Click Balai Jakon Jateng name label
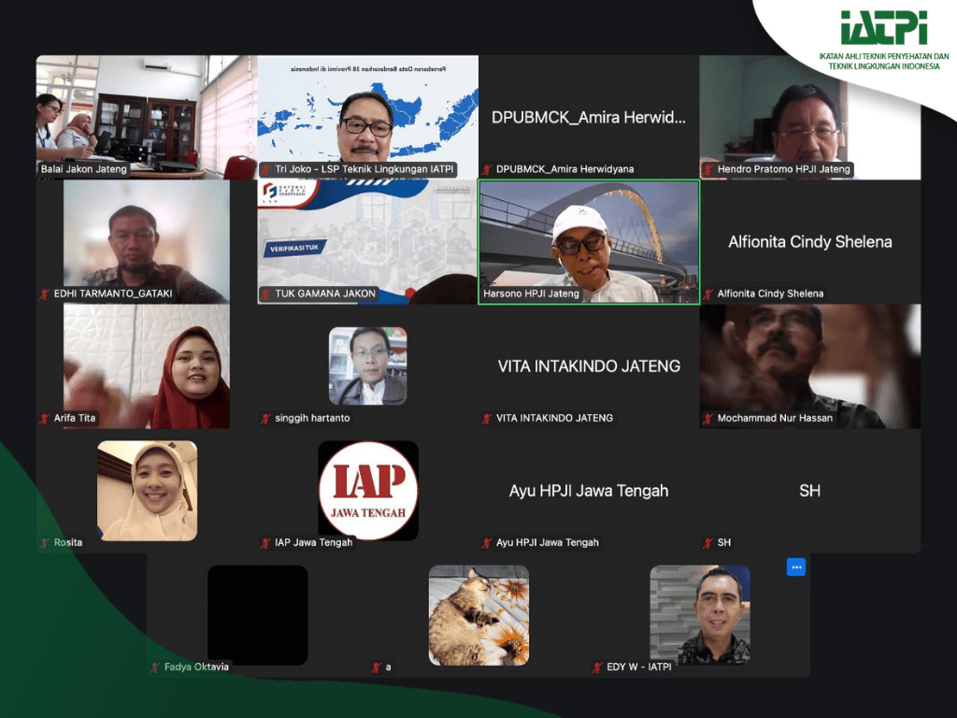957x718 pixels. 83,169
